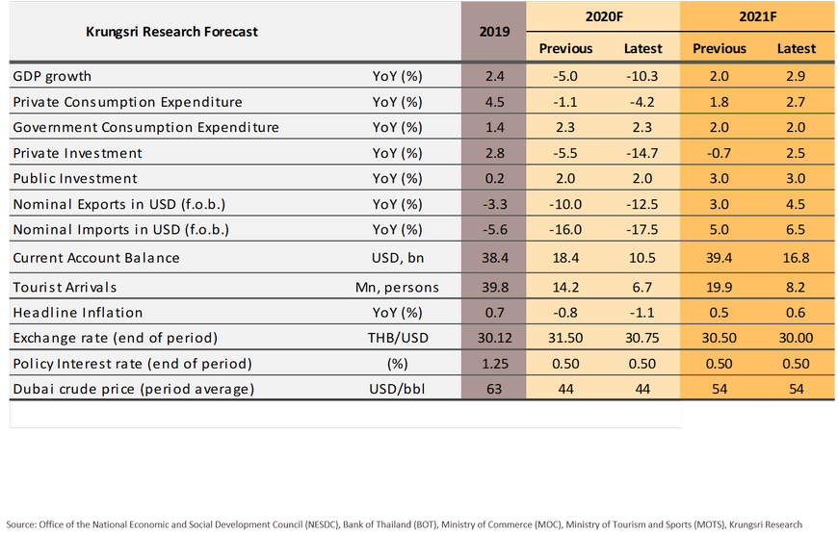Click the Exchange rate row label
This screenshot has height=537, width=838.
coord(116,338)
